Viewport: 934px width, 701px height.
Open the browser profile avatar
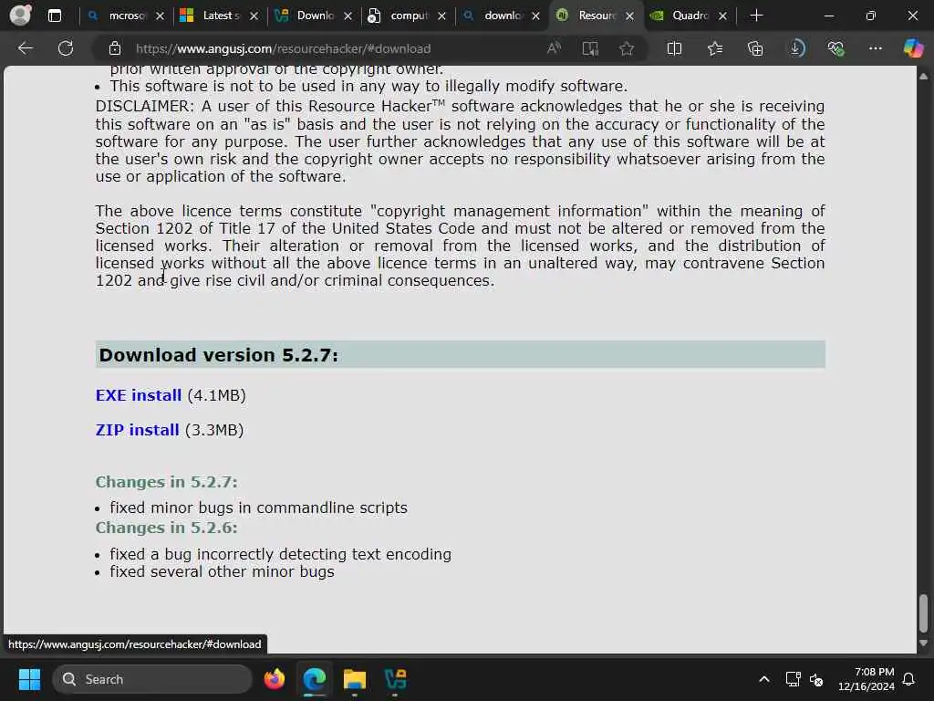pos(21,16)
